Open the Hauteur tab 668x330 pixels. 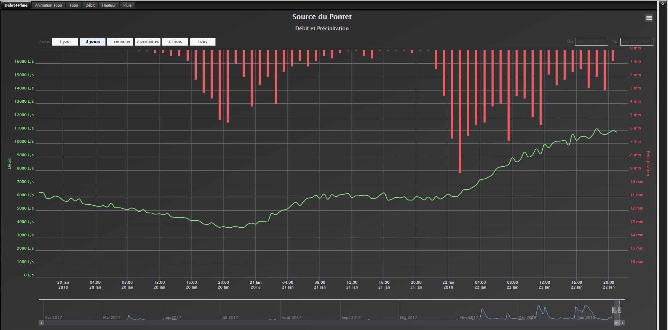point(109,5)
